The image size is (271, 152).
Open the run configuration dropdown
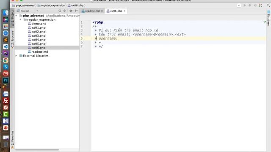click(x=239, y=5)
